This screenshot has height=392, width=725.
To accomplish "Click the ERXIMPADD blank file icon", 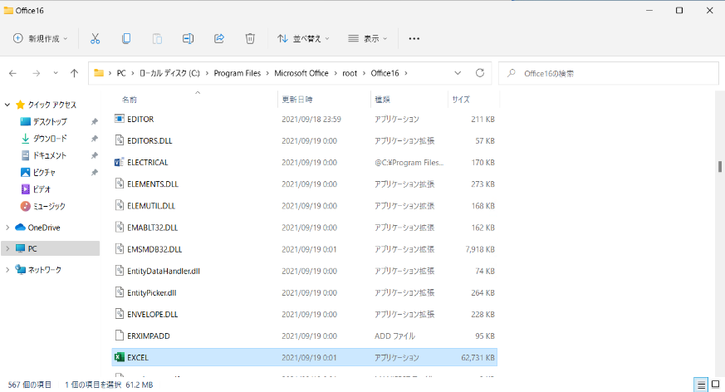I will (120, 336).
